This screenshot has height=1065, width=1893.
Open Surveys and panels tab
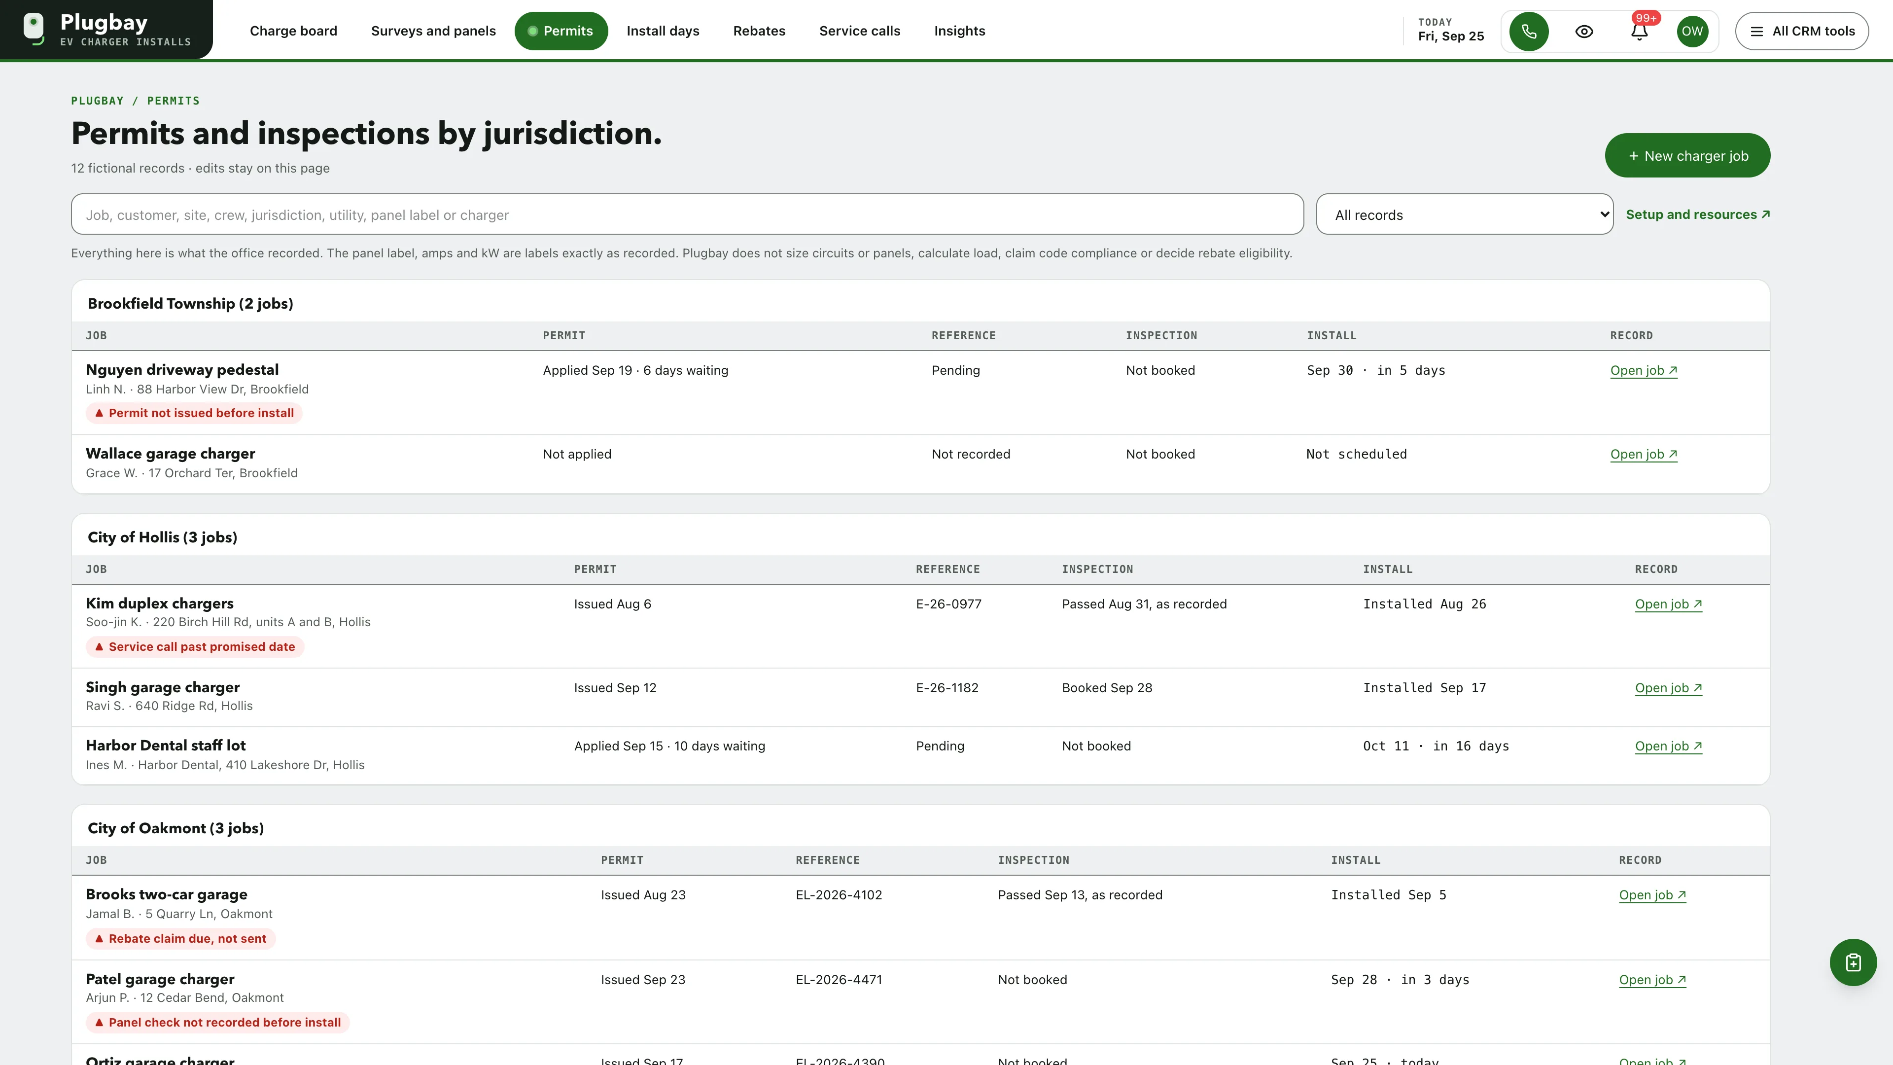click(434, 31)
